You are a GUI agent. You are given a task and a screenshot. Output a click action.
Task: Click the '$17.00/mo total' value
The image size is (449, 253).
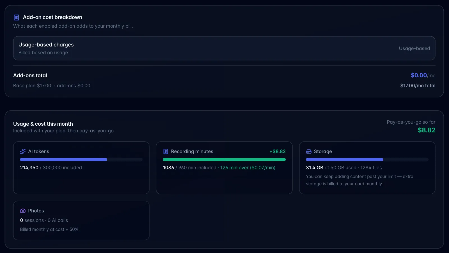click(x=418, y=86)
